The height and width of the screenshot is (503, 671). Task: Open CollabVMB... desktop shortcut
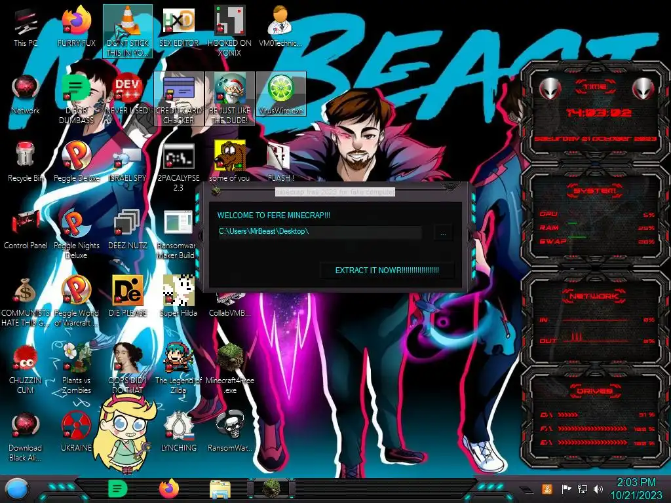230,305
